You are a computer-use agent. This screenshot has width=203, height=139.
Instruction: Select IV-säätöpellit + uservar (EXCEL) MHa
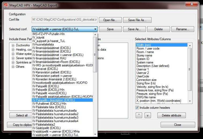(62, 132)
